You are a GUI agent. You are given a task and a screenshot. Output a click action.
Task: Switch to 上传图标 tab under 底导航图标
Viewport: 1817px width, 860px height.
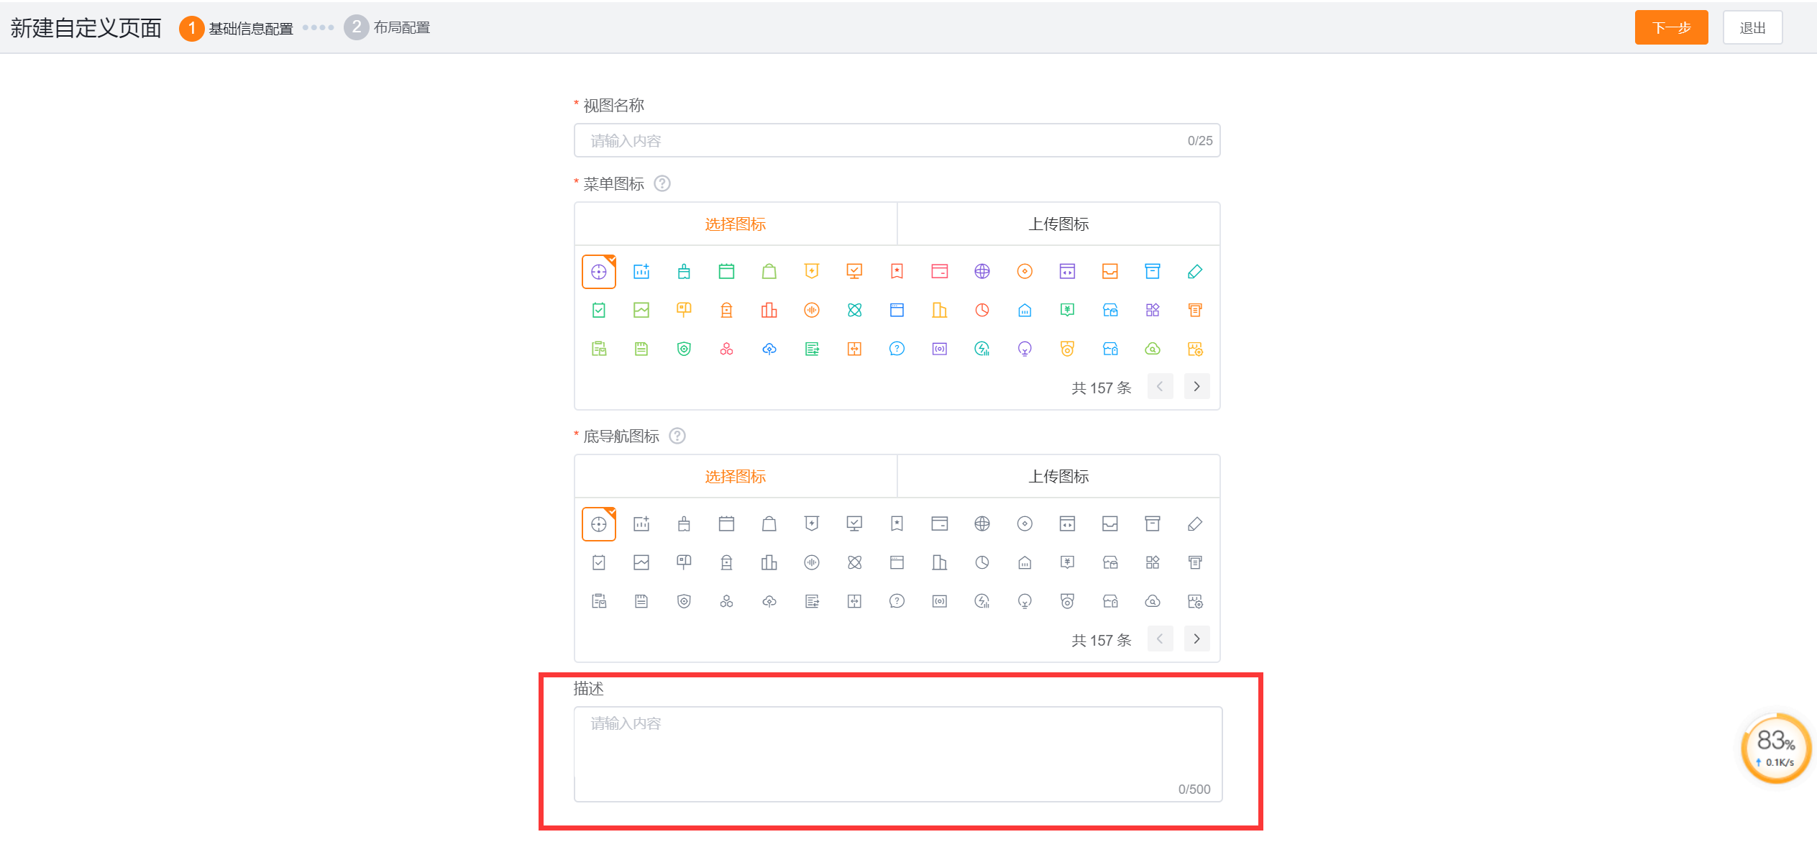click(x=1058, y=477)
